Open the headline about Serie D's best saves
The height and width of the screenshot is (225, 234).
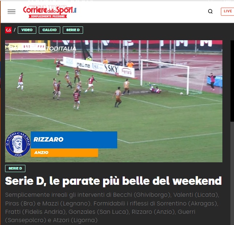click(114, 181)
